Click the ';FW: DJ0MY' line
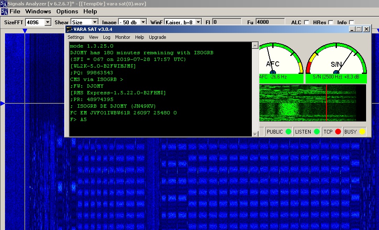Viewport: 379px width, 230px height. (x=87, y=86)
